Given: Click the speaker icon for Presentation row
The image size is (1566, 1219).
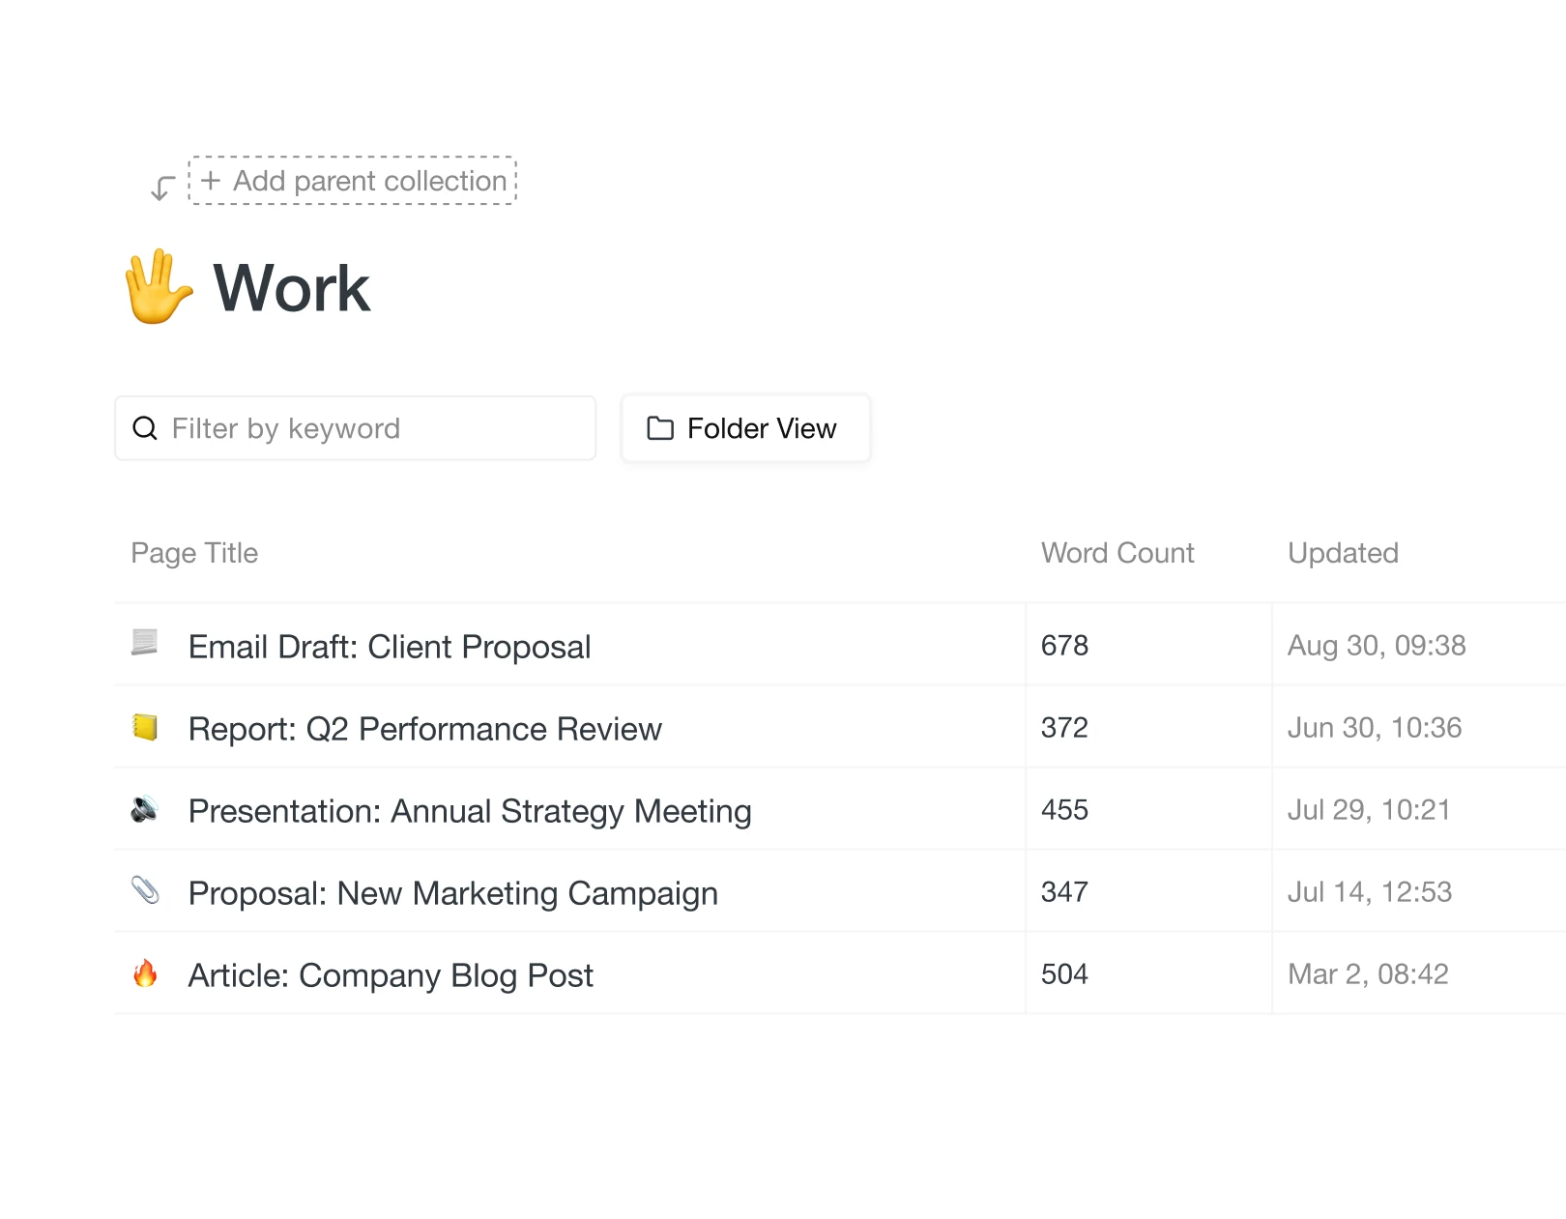Looking at the screenshot, I should 145,808.
